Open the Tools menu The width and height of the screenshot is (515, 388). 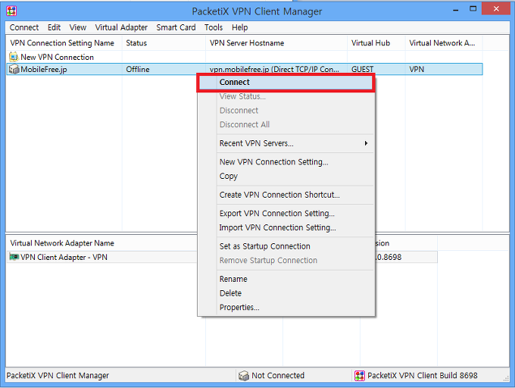click(214, 27)
